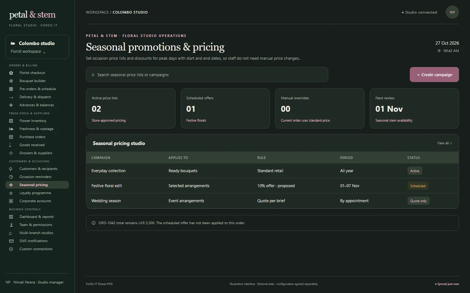The image size is (470, 293).
Task: Click the Loyalty programme star icon
Action: [11, 193]
